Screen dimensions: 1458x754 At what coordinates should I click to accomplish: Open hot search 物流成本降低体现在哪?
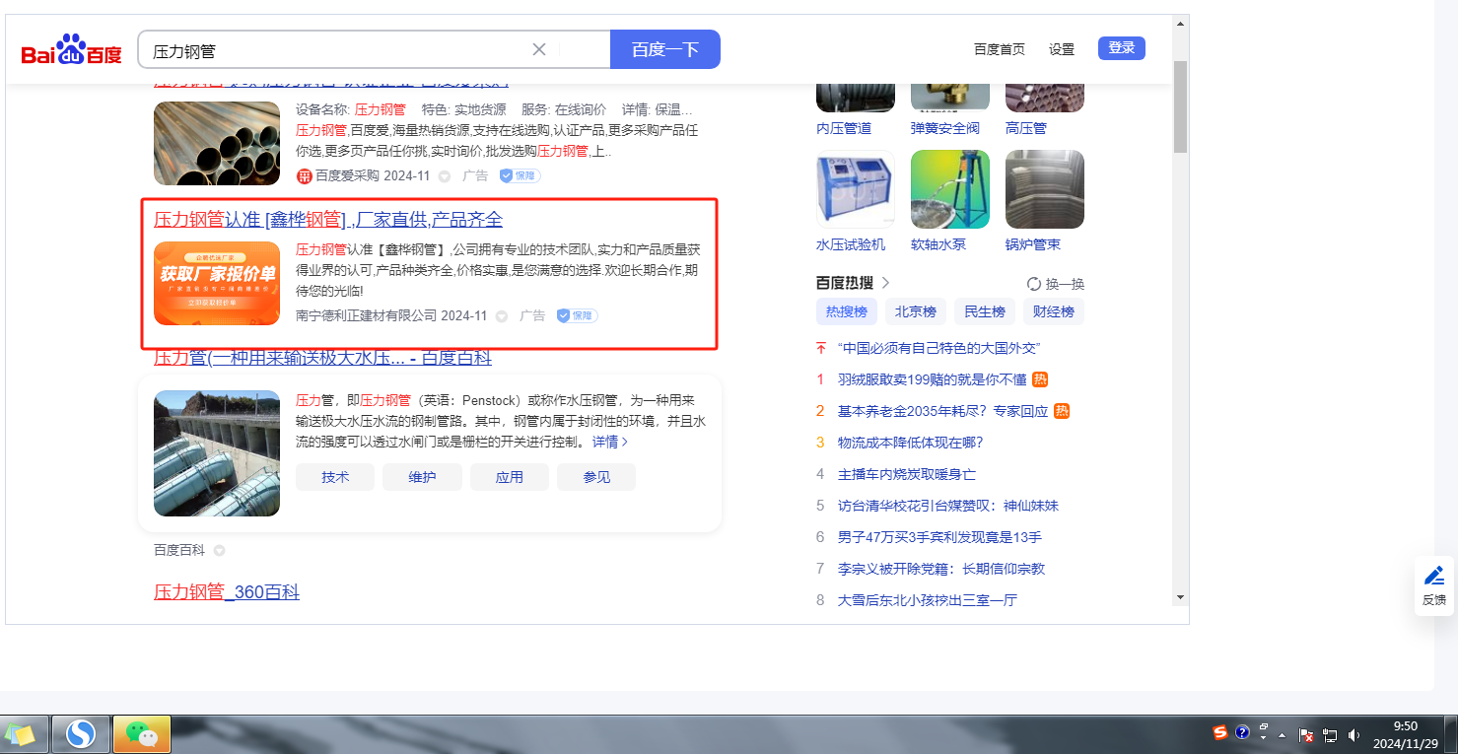[911, 443]
